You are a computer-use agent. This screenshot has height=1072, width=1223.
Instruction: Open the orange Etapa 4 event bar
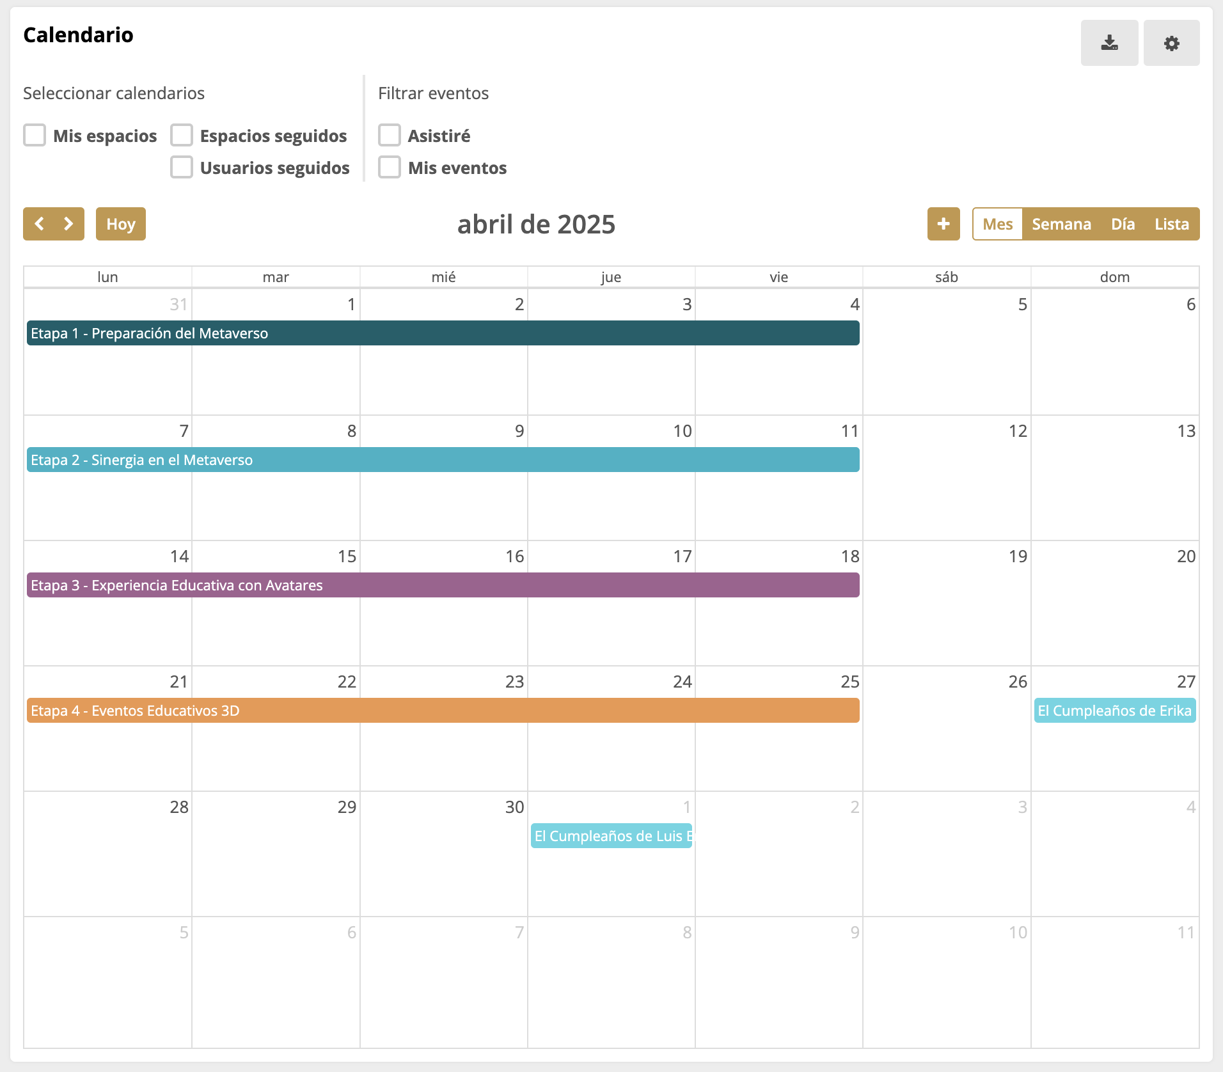(443, 711)
